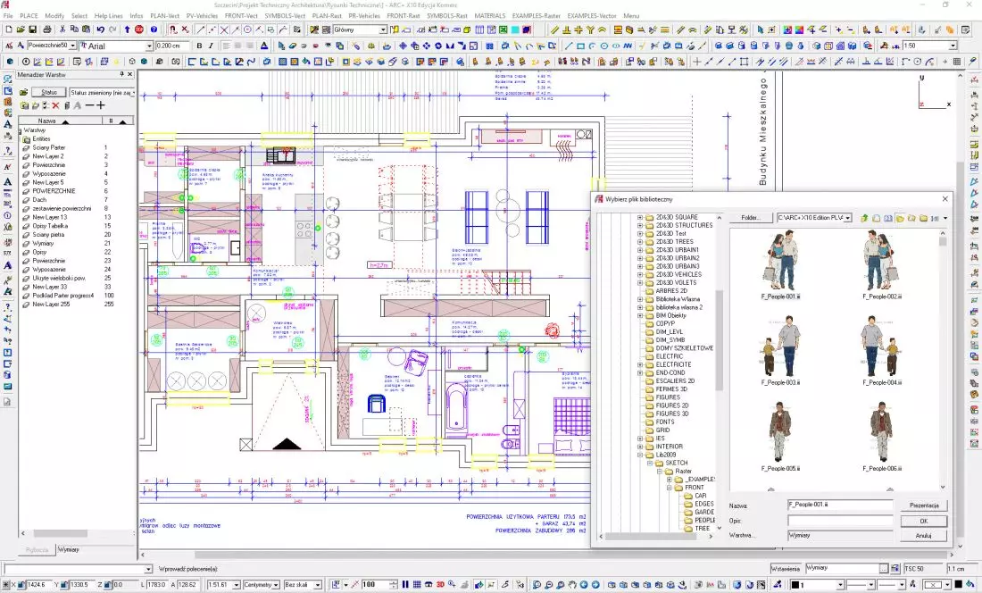Toggle the Sciany Parter layer icon

pos(26,147)
